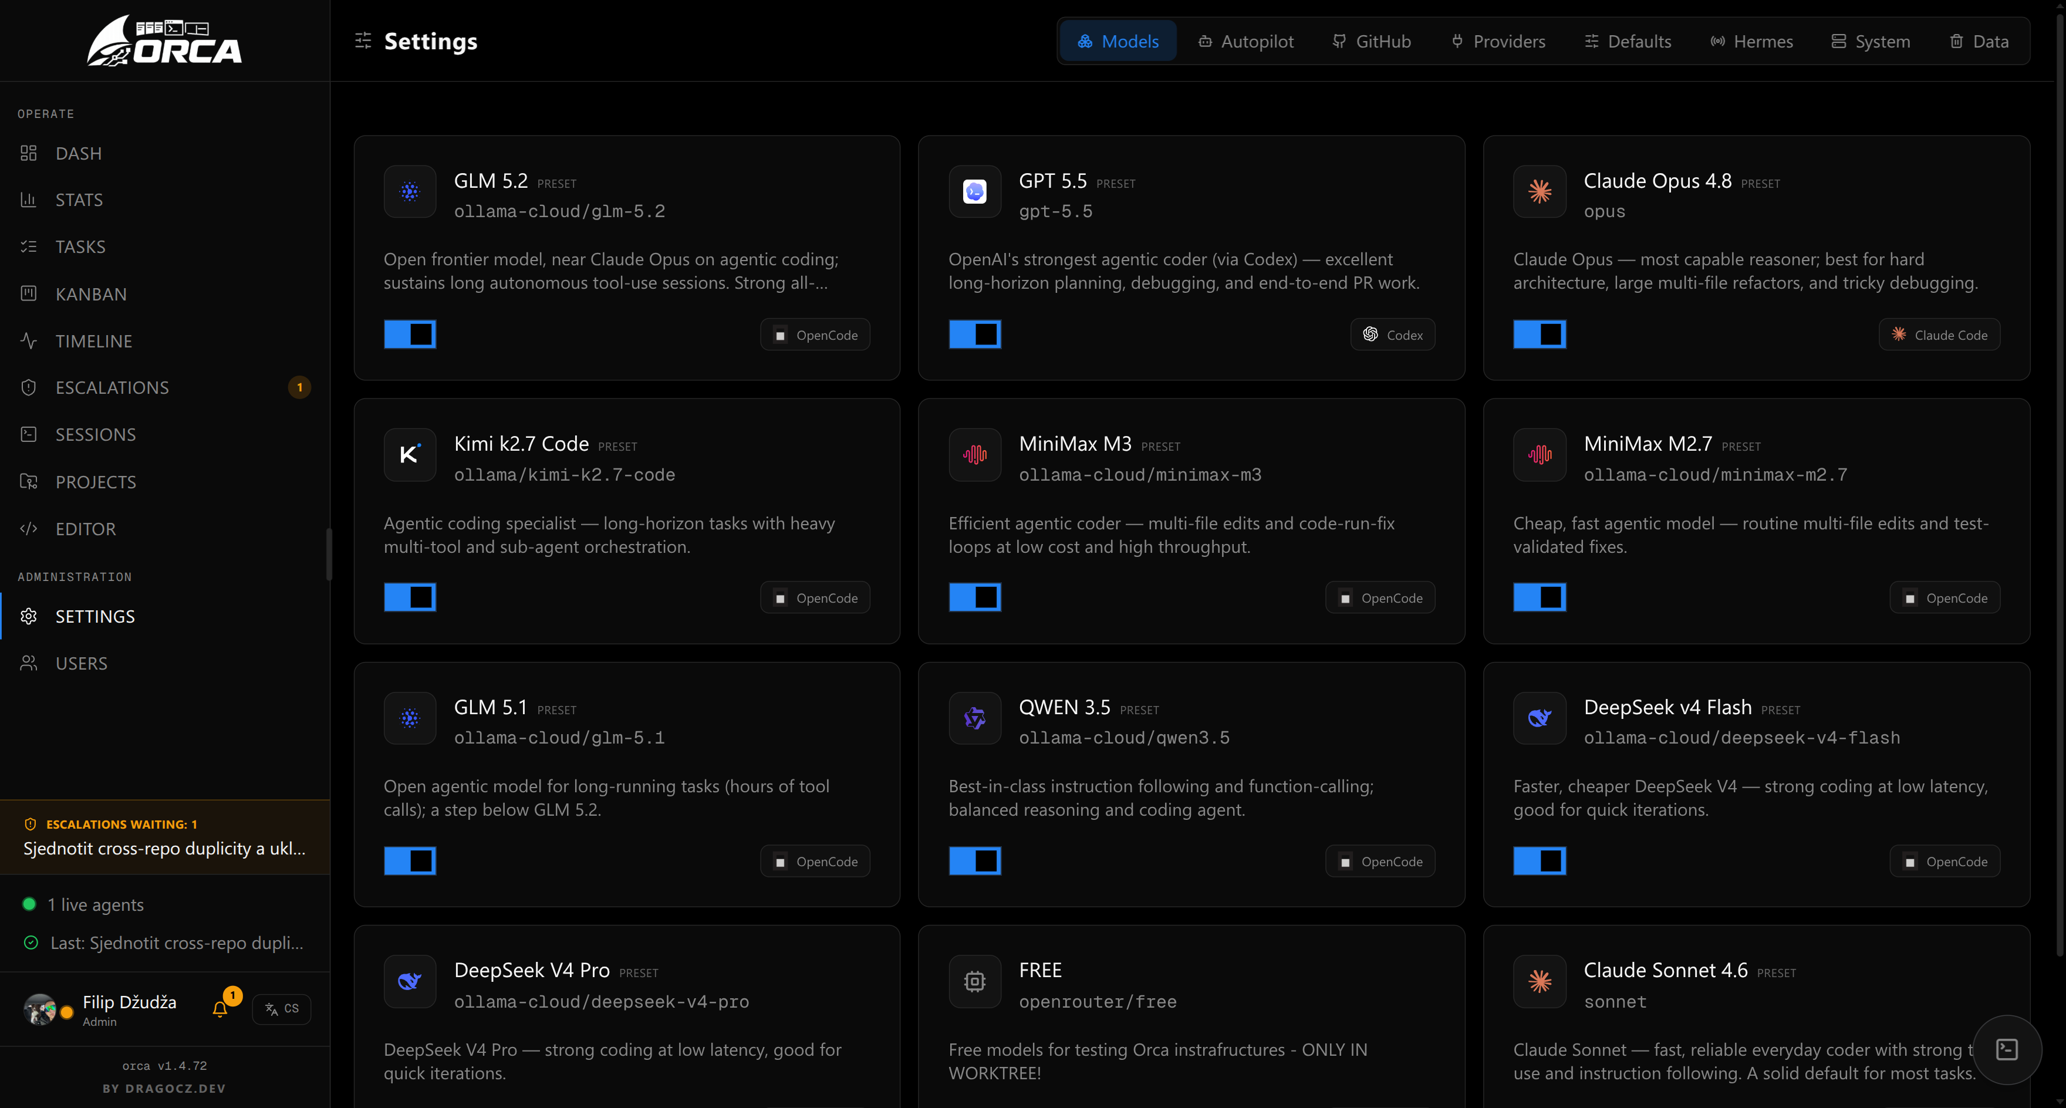Click the 'ollama-cloud/glm-5.2' model ID
Viewport: 2066px width, 1108px height.
(x=560, y=212)
